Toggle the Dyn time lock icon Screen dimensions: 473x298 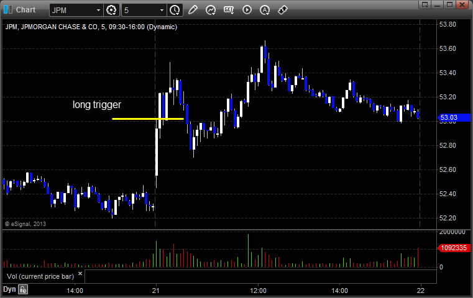(x=23, y=289)
